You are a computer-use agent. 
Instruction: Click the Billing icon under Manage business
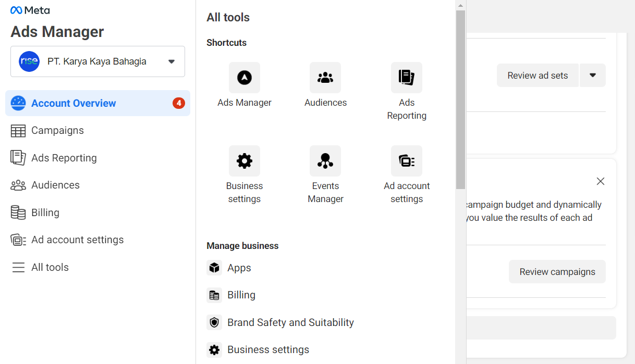pyautogui.click(x=214, y=295)
